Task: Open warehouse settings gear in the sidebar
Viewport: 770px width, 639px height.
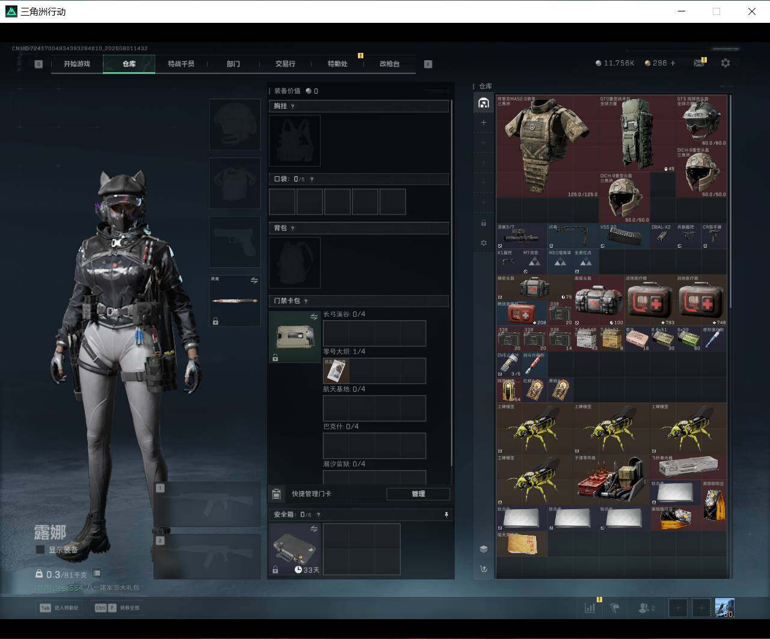Action: point(484,243)
